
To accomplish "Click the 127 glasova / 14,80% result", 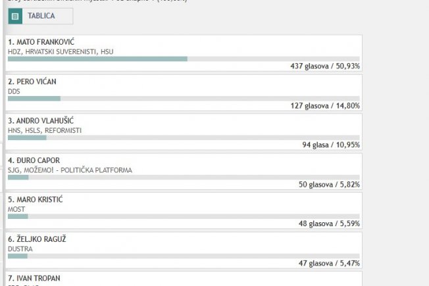I will point(325,106).
